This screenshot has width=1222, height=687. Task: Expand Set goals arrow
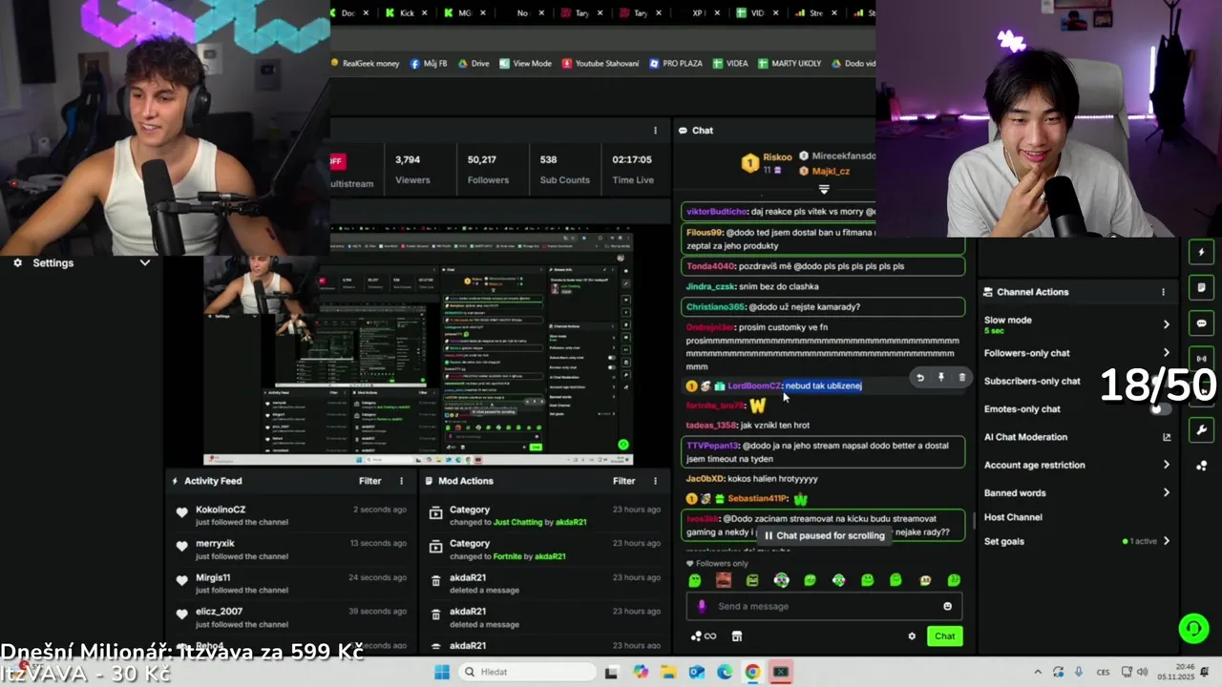(x=1166, y=541)
